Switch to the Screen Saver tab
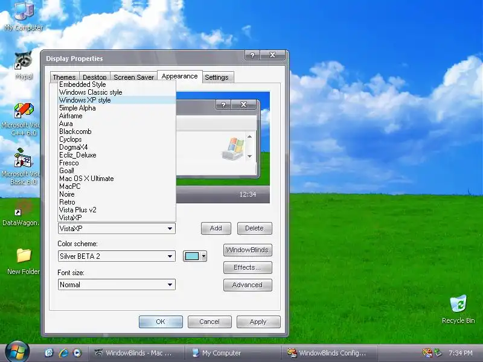Image resolution: width=483 pixels, height=362 pixels. point(133,77)
